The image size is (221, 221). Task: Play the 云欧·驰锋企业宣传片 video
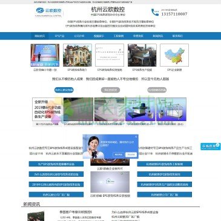pos(110,162)
